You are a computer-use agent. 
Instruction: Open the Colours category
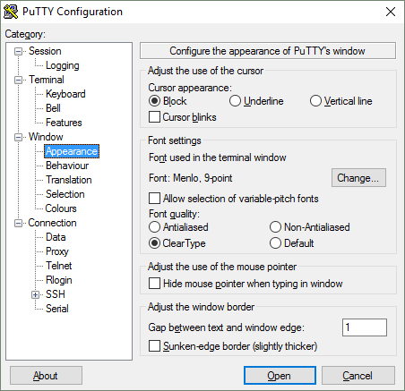click(61, 208)
